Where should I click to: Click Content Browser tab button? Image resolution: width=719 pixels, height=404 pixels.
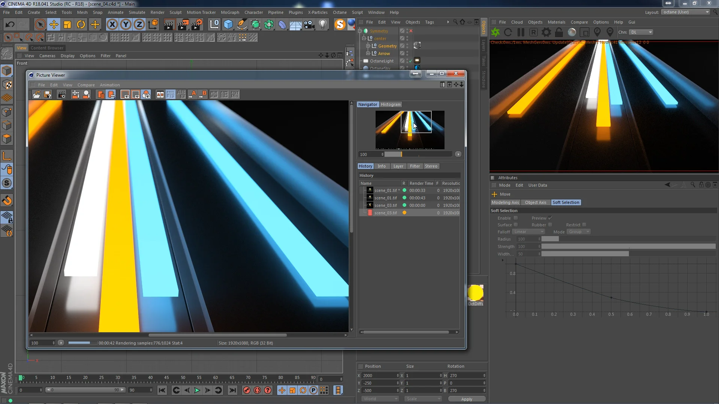point(47,48)
